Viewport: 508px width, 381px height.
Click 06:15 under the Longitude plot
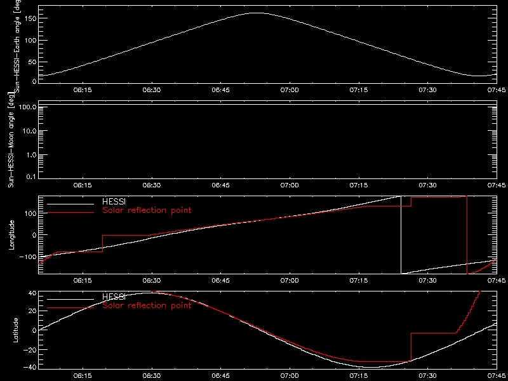pyautogui.click(x=83, y=280)
